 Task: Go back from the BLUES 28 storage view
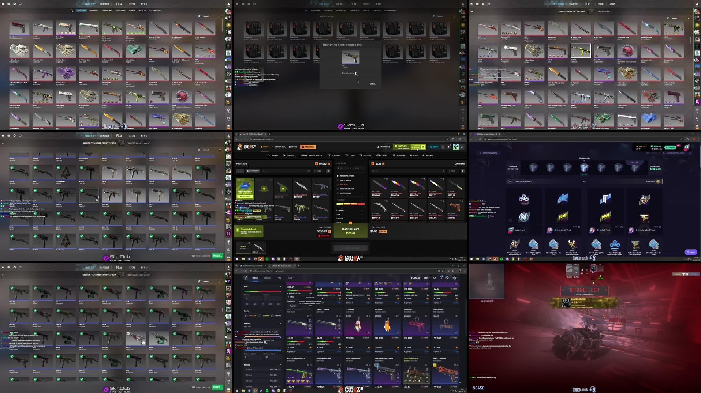tap(3, 275)
